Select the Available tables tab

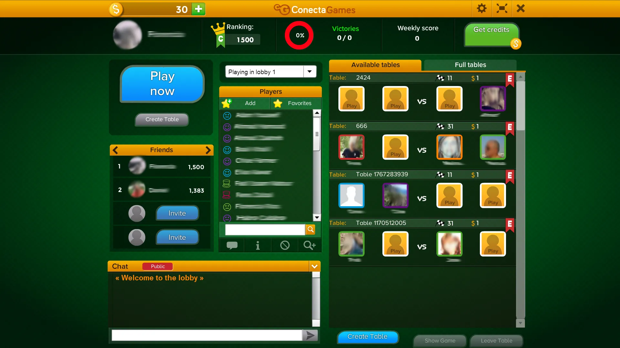375,64
